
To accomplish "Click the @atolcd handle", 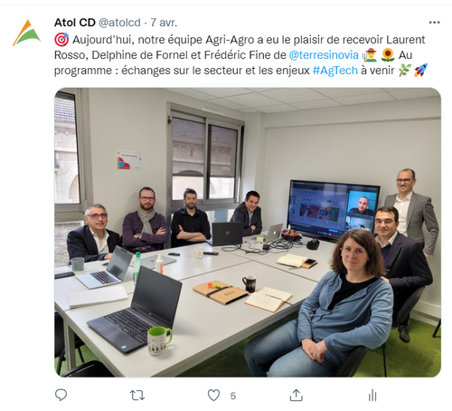I will [119, 23].
